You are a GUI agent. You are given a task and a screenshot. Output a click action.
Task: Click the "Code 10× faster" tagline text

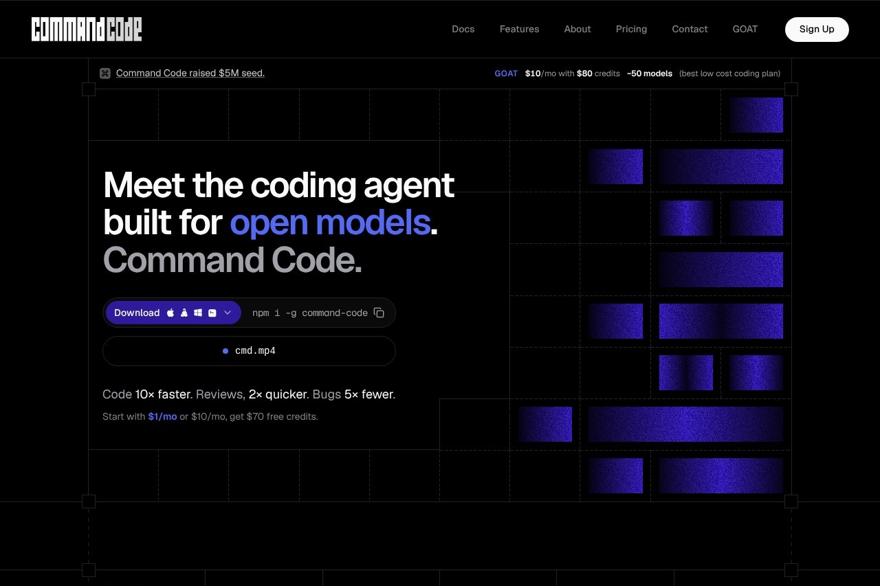(x=148, y=394)
